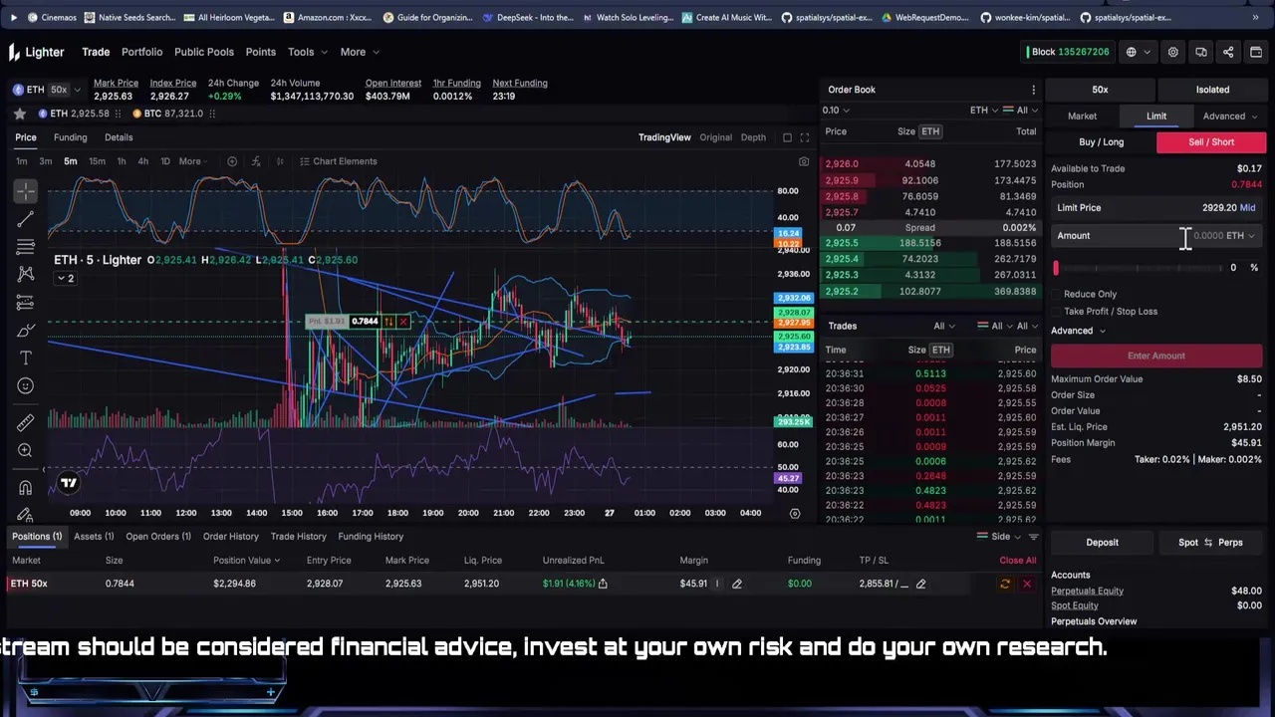Adjust the order amount percentage slider
Image resolution: width=1275 pixels, height=717 pixels.
tap(1140, 268)
